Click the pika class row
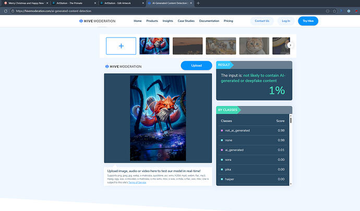The image size is (360, 211). tap(253, 169)
